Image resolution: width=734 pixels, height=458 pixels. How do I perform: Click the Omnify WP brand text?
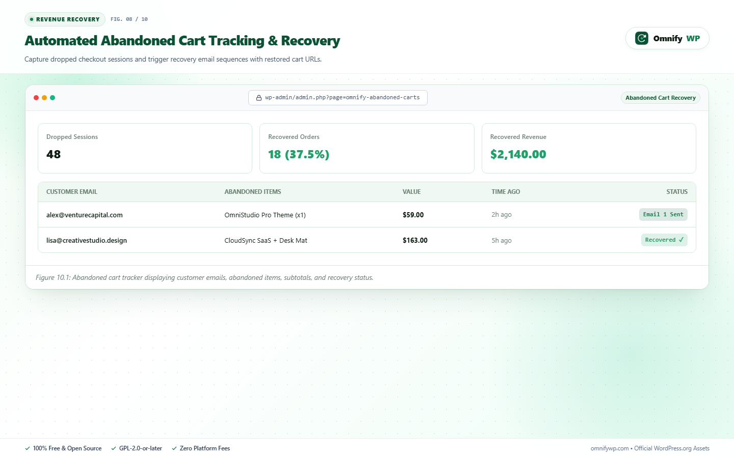(x=676, y=38)
